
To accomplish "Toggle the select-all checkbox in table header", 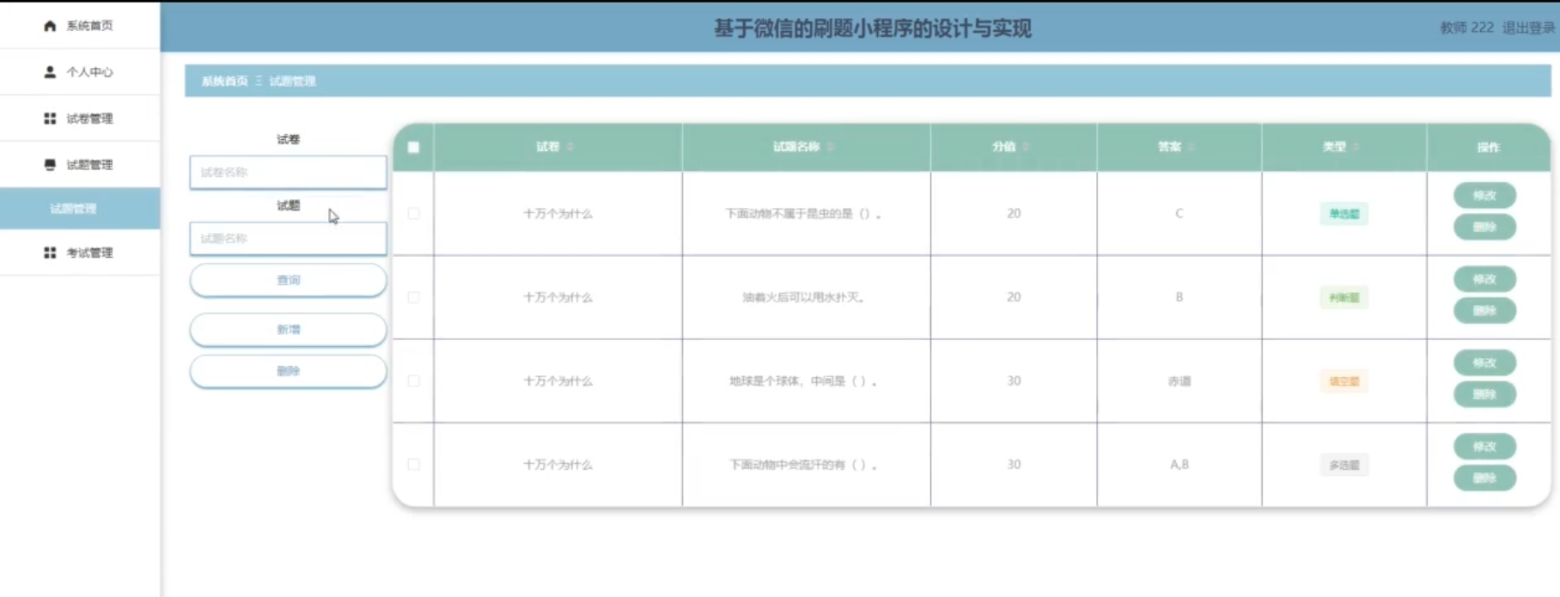I will [413, 147].
